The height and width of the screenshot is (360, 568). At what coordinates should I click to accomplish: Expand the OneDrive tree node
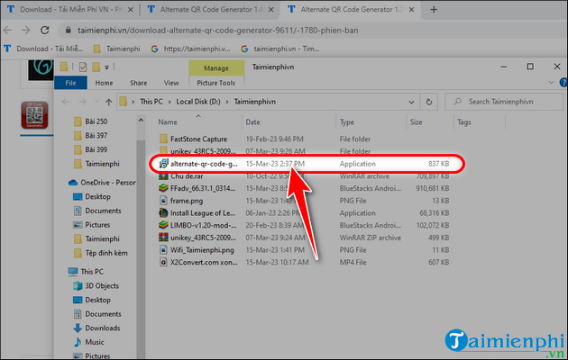point(60,183)
